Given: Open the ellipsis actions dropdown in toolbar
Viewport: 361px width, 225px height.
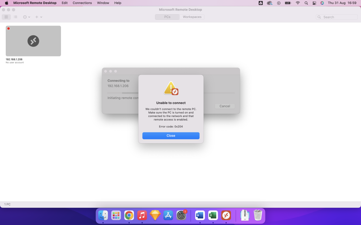Looking at the screenshot, I should (26, 17).
